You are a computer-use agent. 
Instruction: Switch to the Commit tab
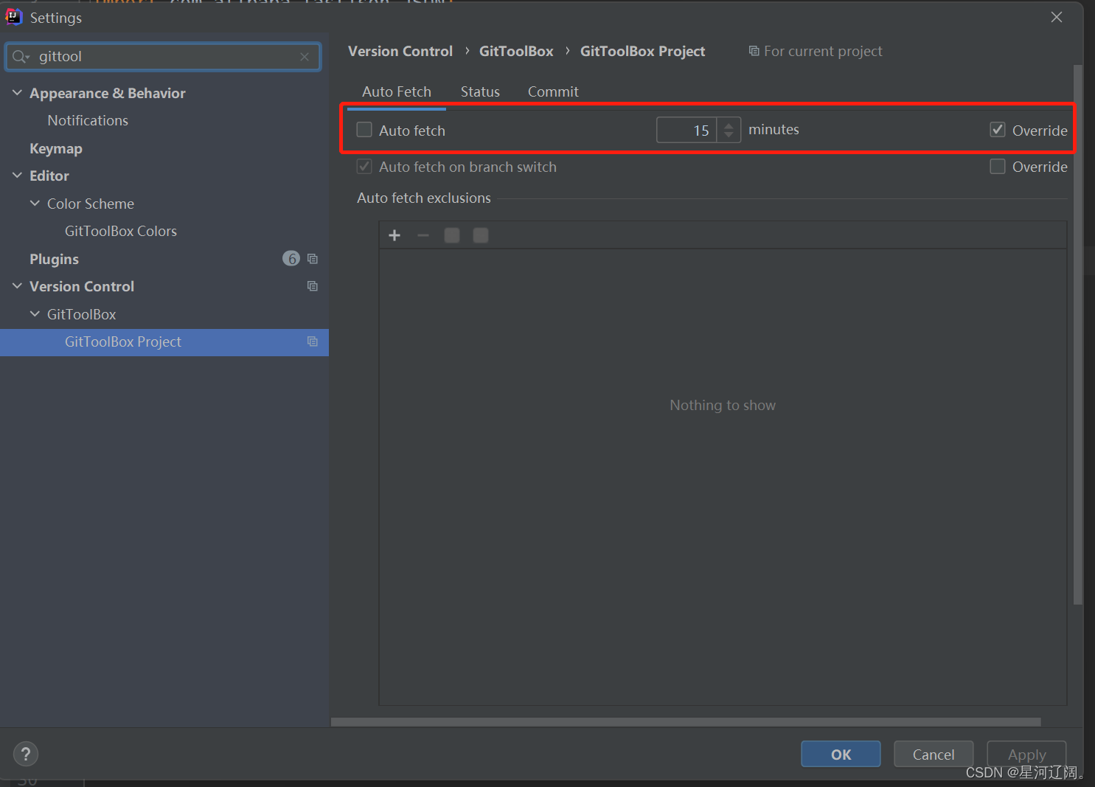(x=553, y=91)
